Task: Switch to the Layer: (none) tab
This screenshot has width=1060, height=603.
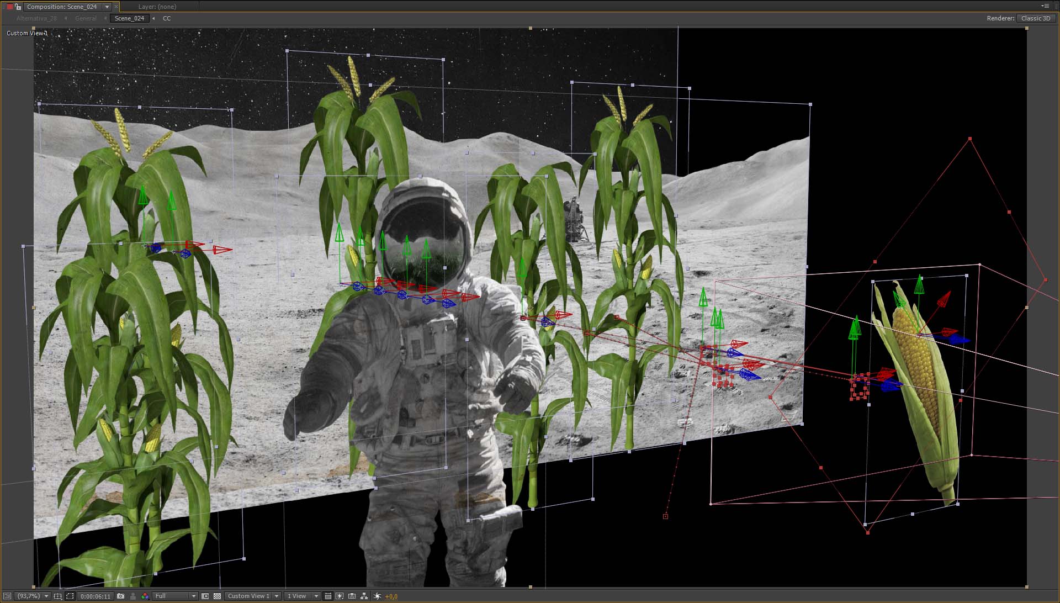Action: click(157, 7)
